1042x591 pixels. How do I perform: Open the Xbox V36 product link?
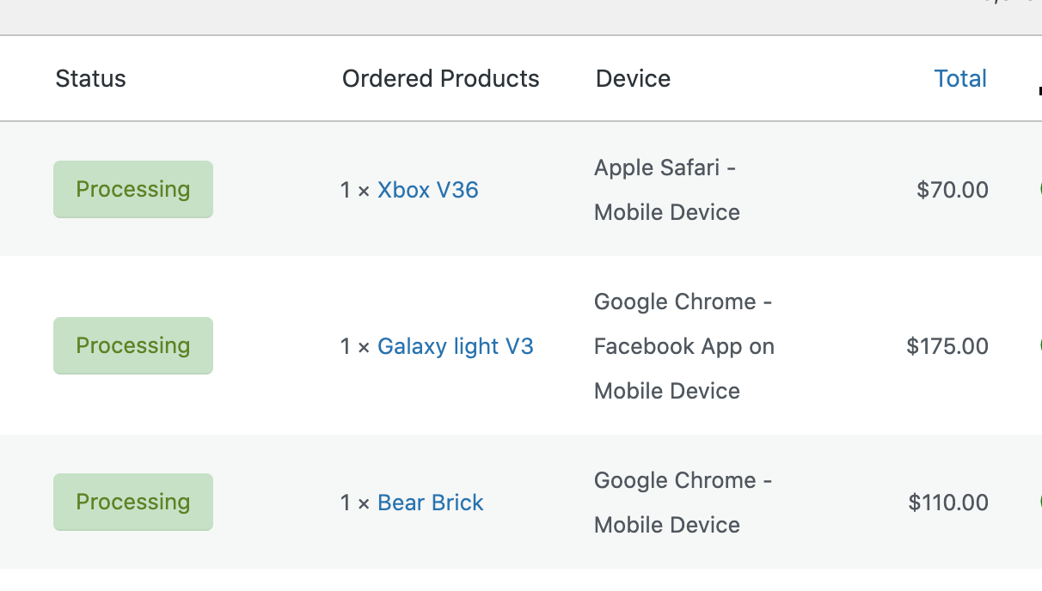(x=428, y=190)
